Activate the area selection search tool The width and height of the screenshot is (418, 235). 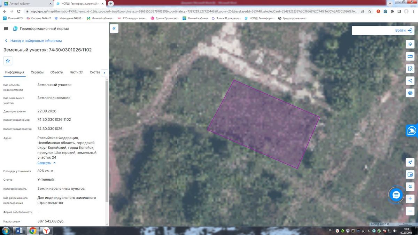coord(410,69)
